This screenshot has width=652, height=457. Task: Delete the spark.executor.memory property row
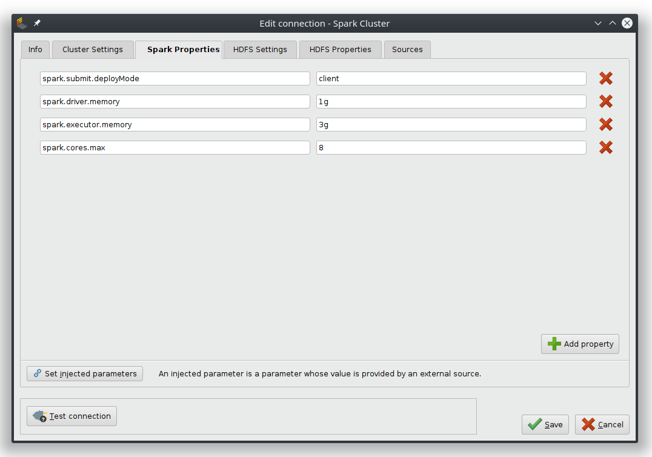point(605,124)
